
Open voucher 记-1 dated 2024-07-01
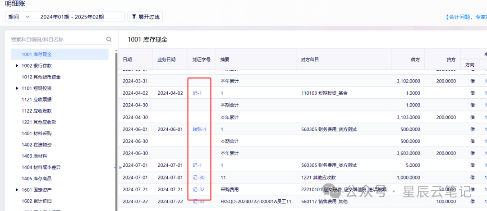point(197,165)
